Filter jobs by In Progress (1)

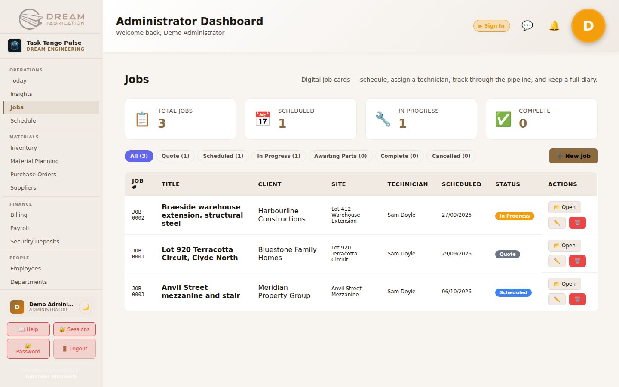pyautogui.click(x=279, y=156)
